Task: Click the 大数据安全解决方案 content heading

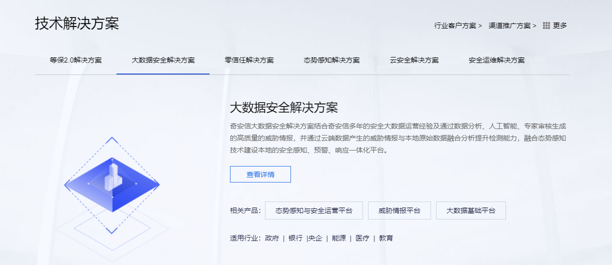Action: point(283,107)
